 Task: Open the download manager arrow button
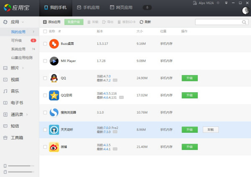point(147,8)
